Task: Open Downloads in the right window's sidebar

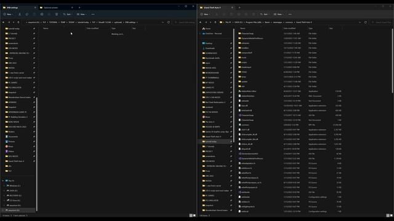Action: coord(208,48)
